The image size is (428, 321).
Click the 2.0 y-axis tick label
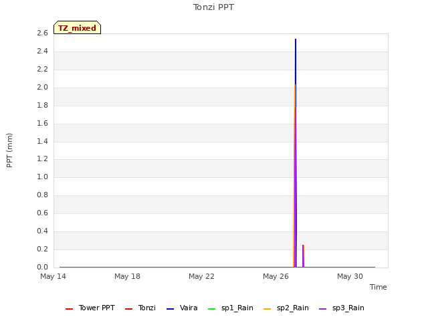42,87
